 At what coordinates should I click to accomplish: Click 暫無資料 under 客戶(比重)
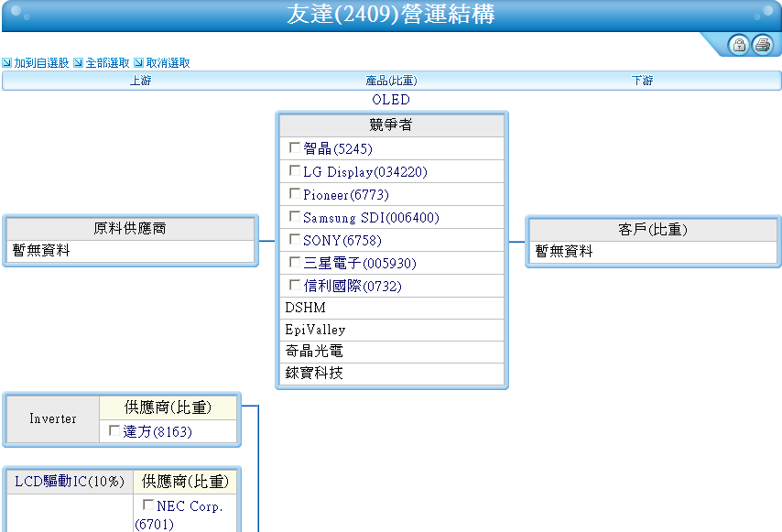click(564, 251)
